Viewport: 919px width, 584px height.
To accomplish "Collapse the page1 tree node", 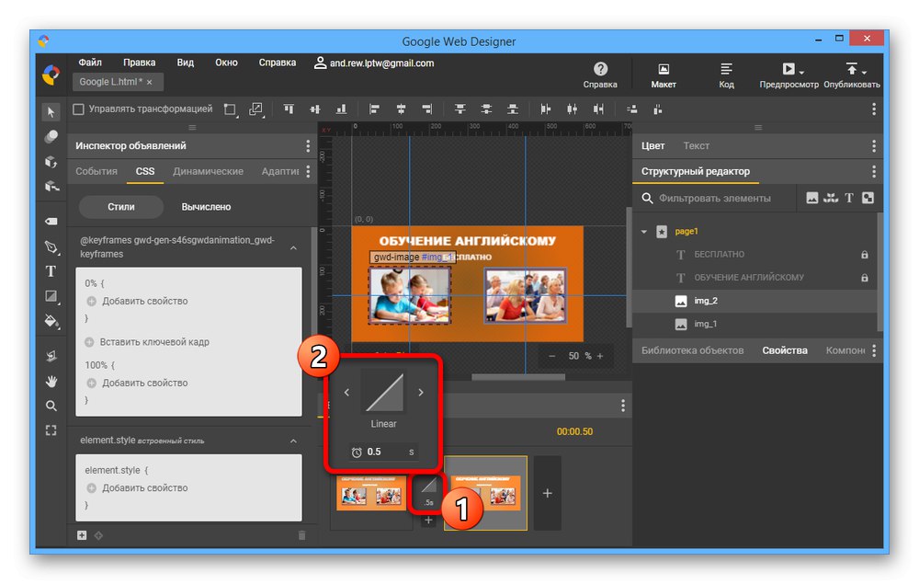I will pos(644,232).
